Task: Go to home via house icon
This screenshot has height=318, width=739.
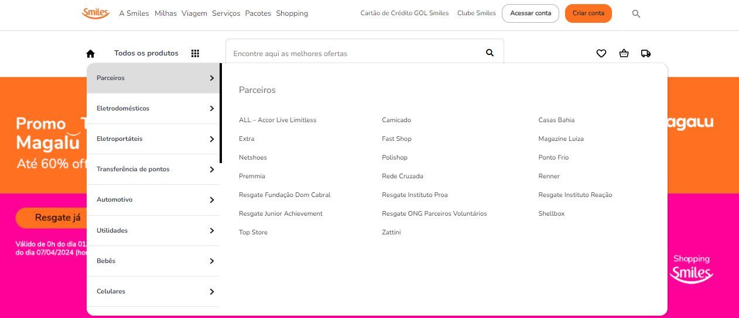Action: tap(90, 53)
